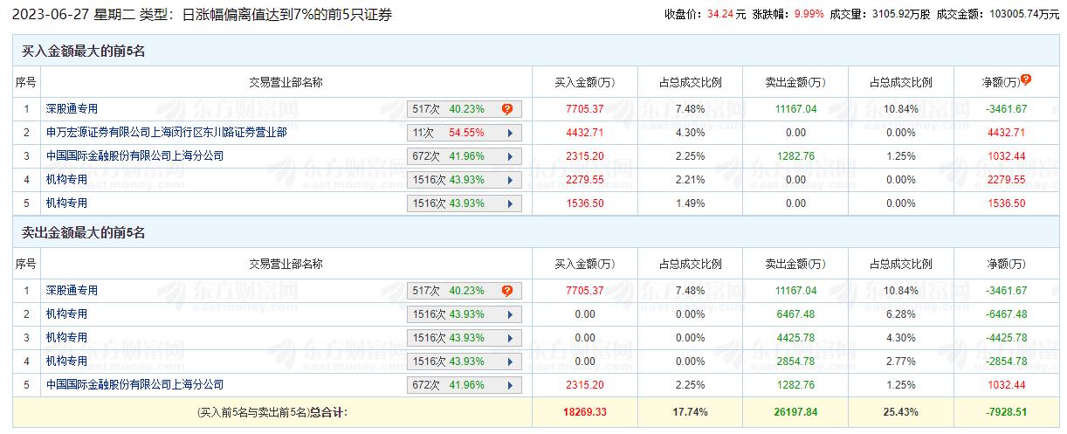Click the 涨跌幅 value 9.99%
Image resolution: width=1067 pixels, height=434 pixels.
pyautogui.click(x=809, y=14)
